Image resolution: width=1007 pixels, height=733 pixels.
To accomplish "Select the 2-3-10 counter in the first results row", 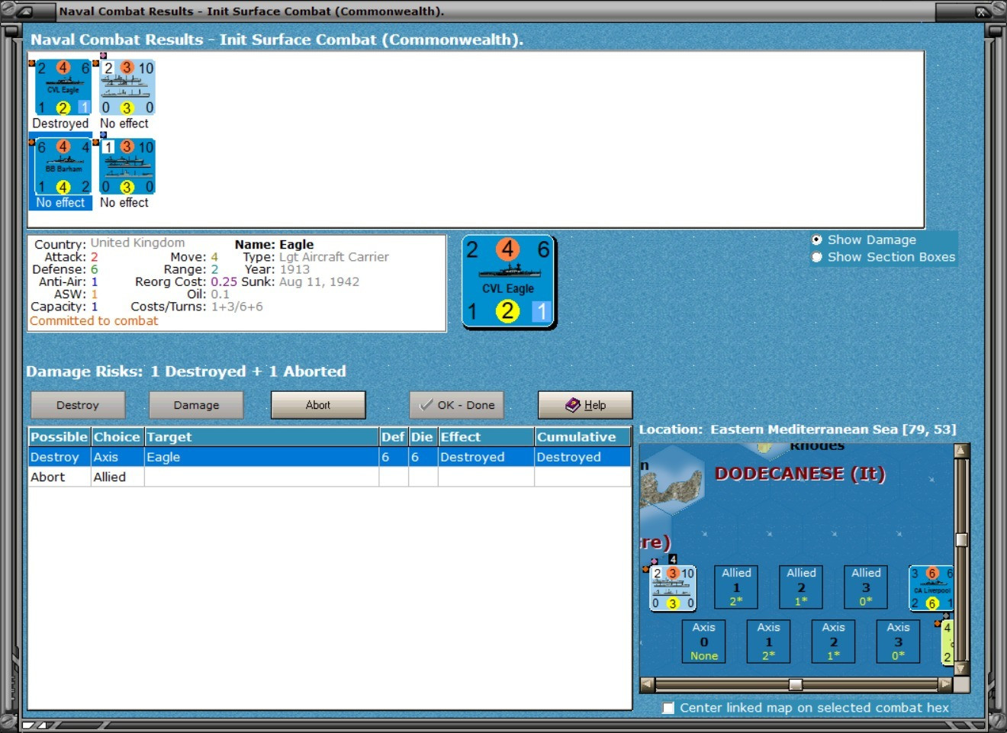I will pyautogui.click(x=128, y=88).
